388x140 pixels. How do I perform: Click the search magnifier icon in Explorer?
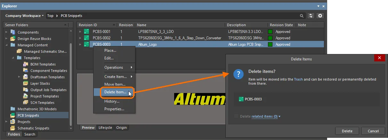tap(302, 16)
